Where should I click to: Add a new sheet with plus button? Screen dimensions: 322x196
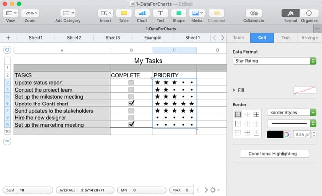coord(8,38)
